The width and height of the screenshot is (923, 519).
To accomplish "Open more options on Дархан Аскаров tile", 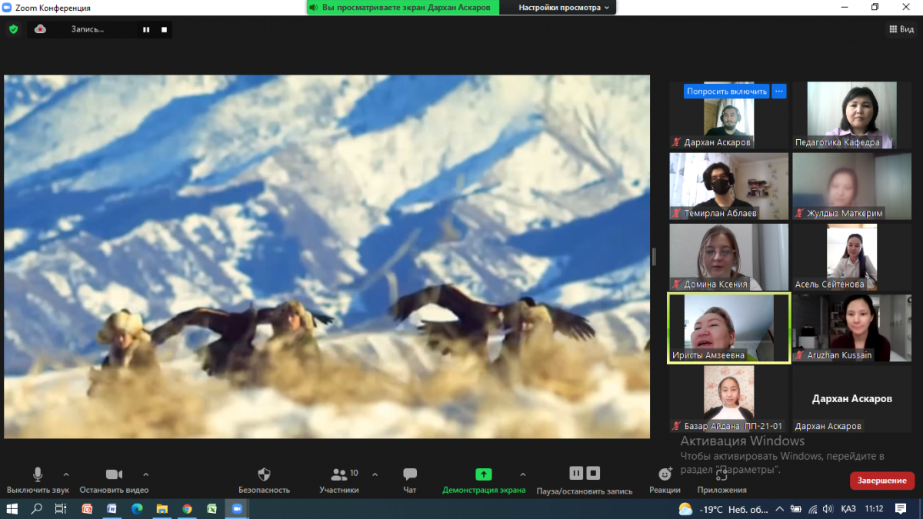I will tap(779, 91).
